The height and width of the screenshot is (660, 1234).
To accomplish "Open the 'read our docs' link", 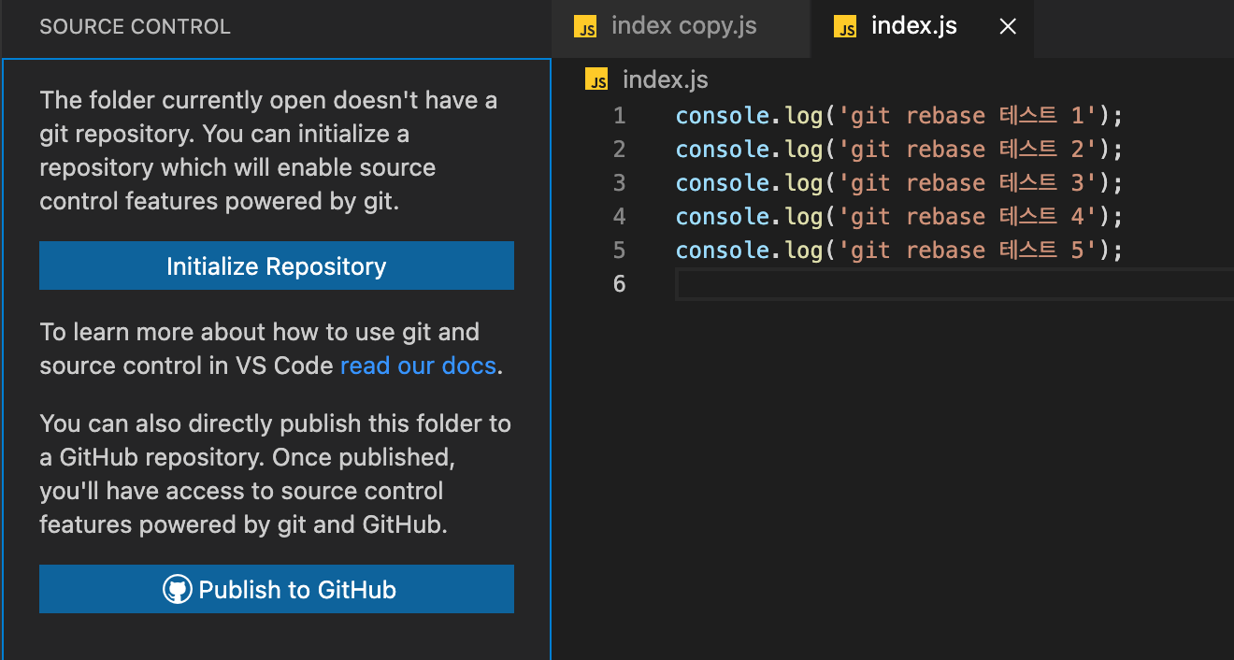I will (418, 366).
